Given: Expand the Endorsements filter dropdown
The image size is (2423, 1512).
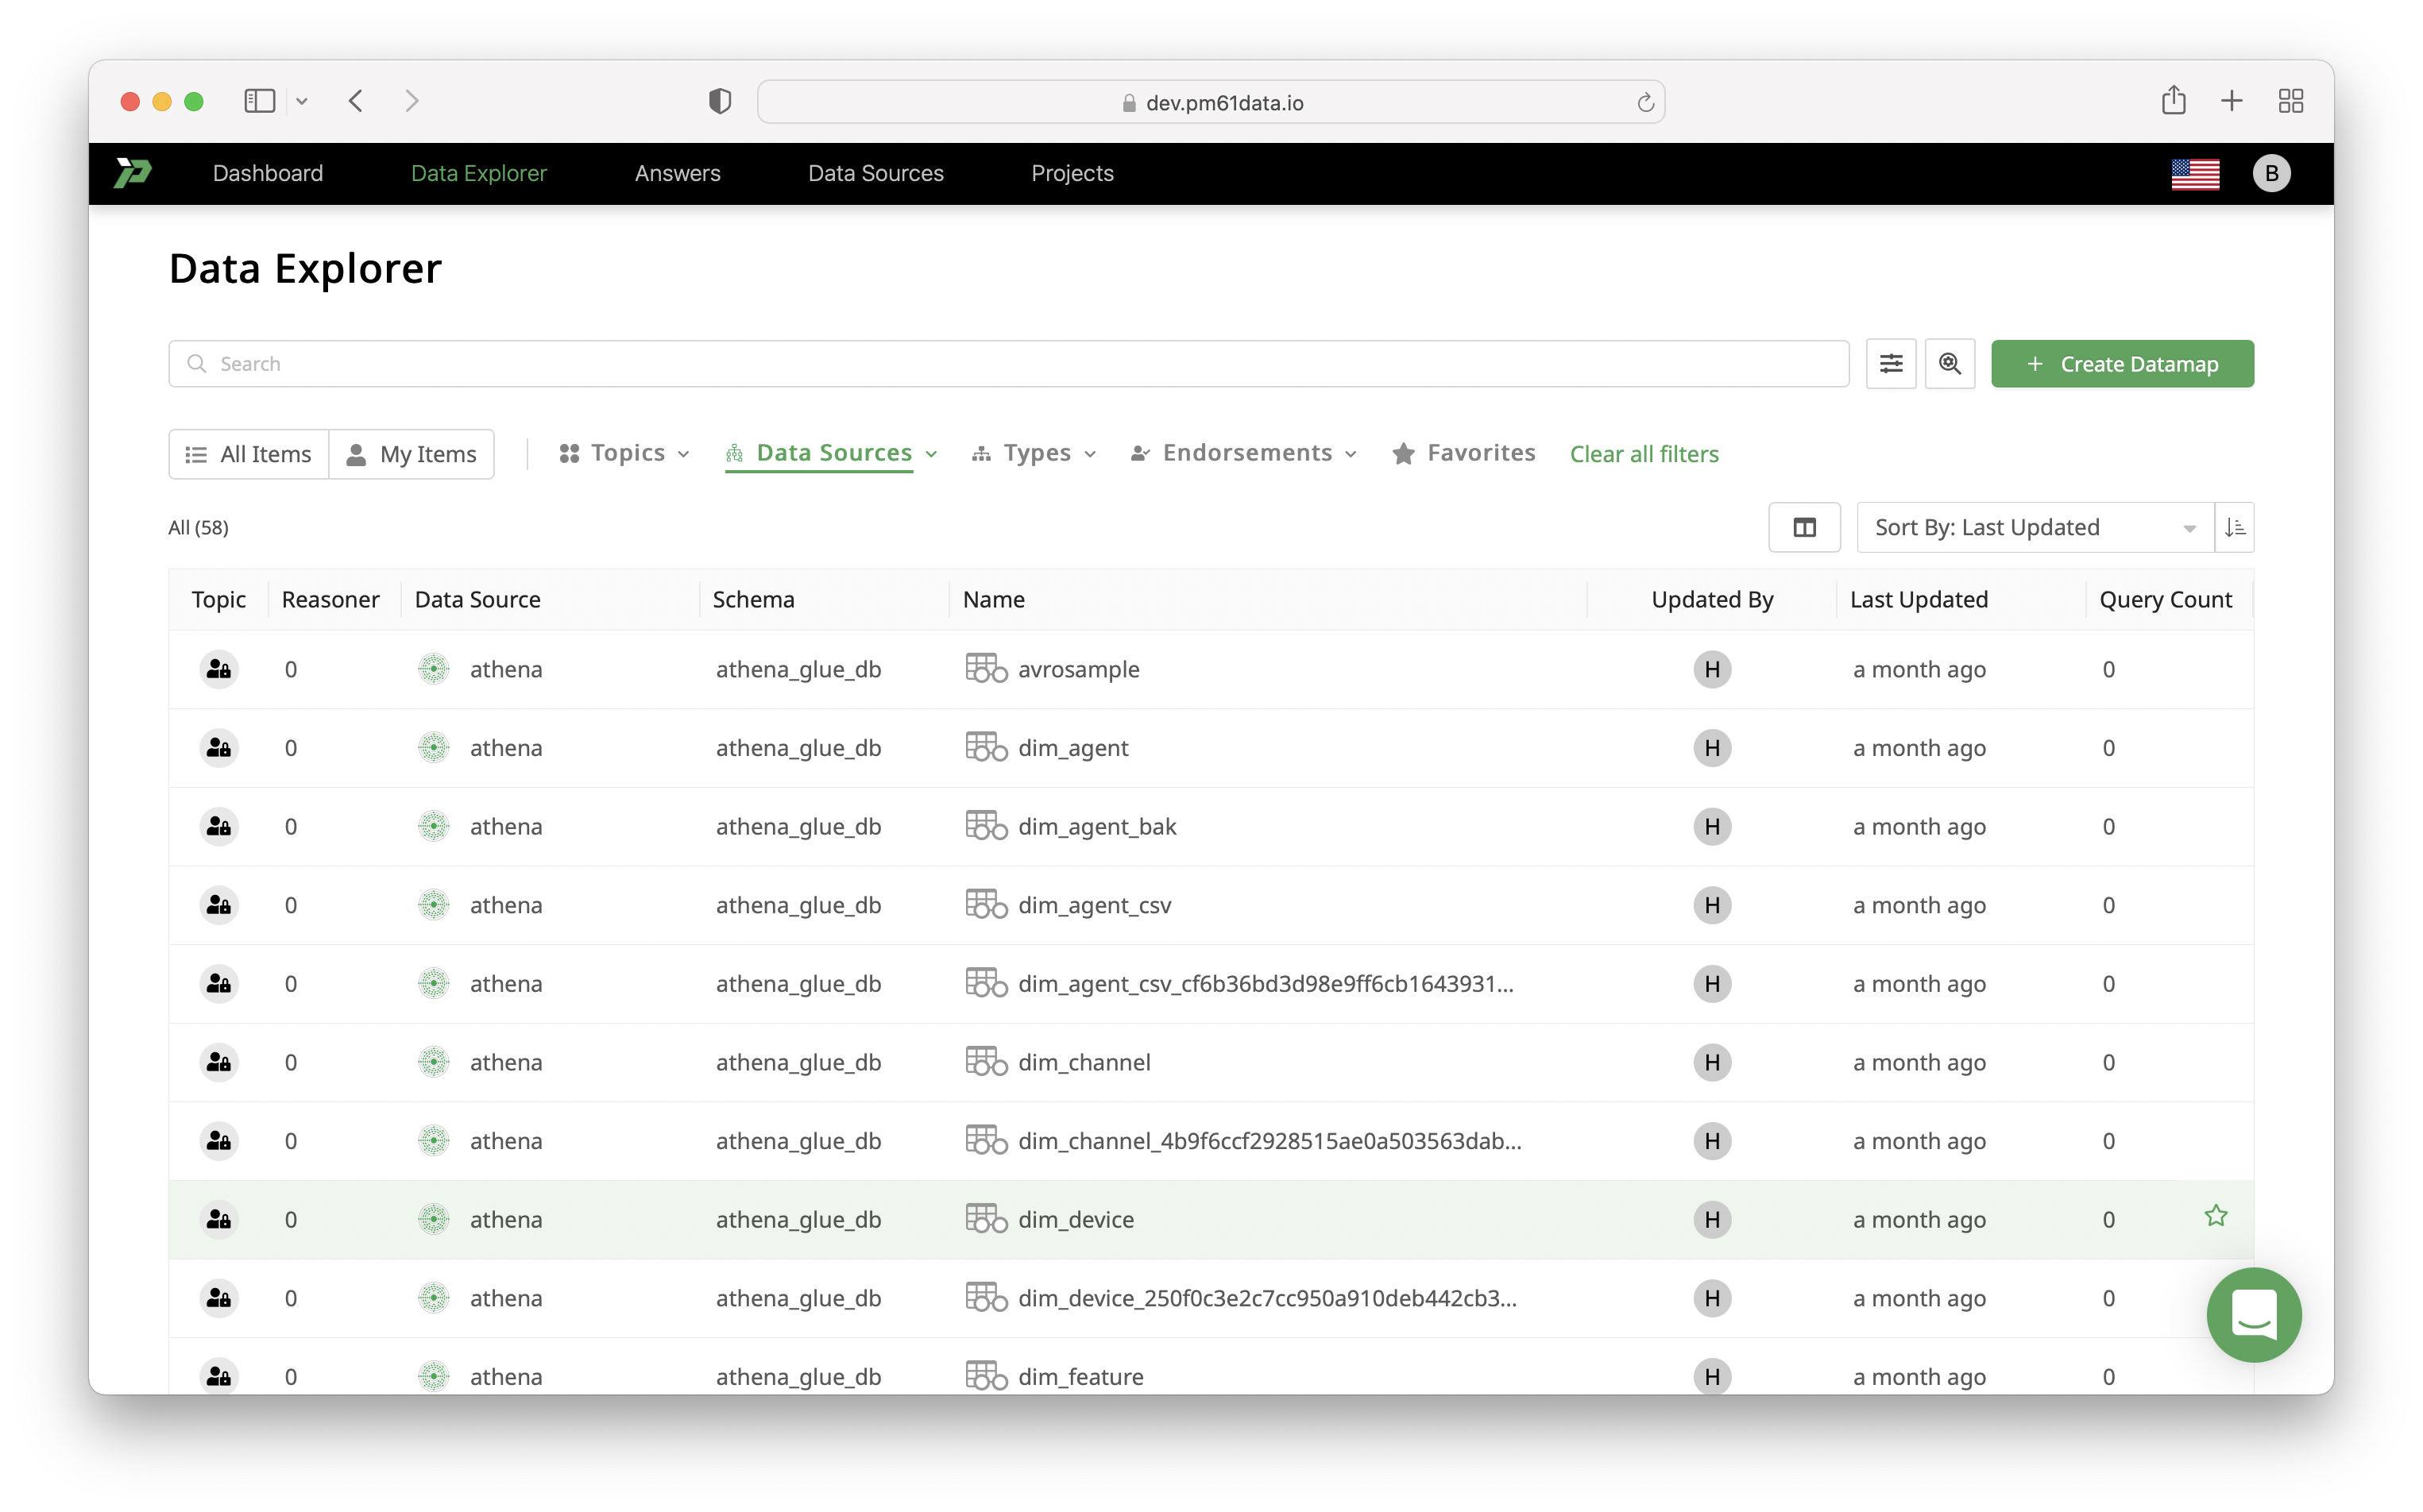Looking at the screenshot, I should pos(1243,453).
